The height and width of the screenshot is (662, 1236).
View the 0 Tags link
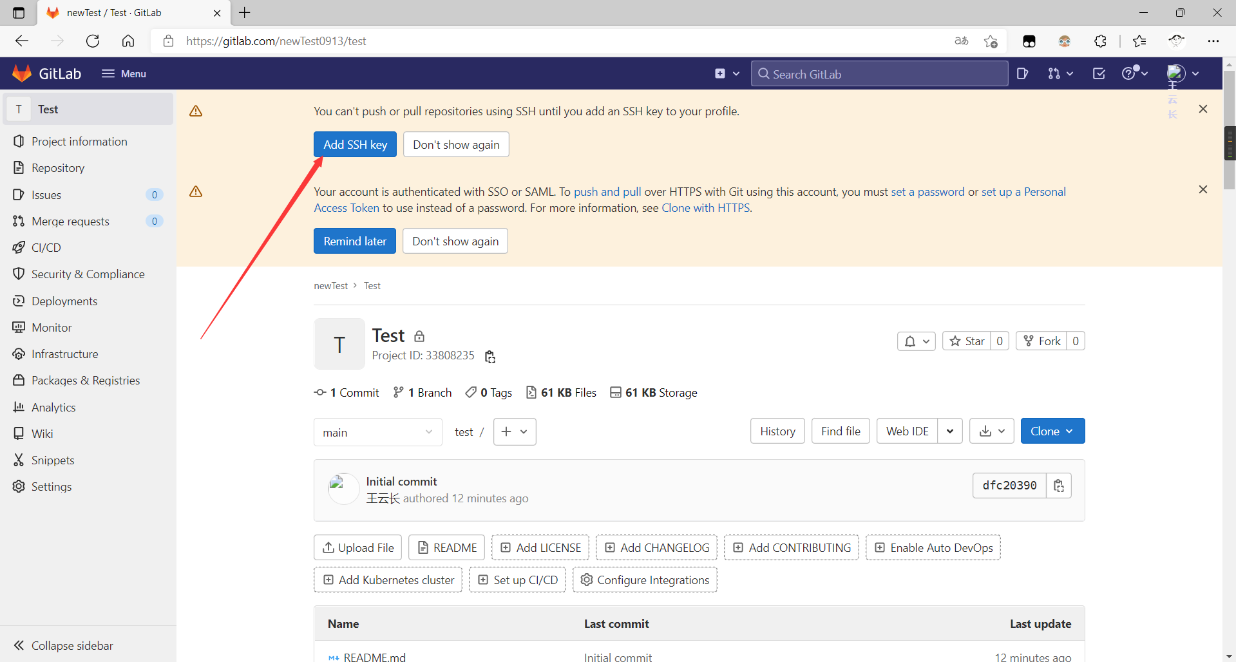[489, 392]
